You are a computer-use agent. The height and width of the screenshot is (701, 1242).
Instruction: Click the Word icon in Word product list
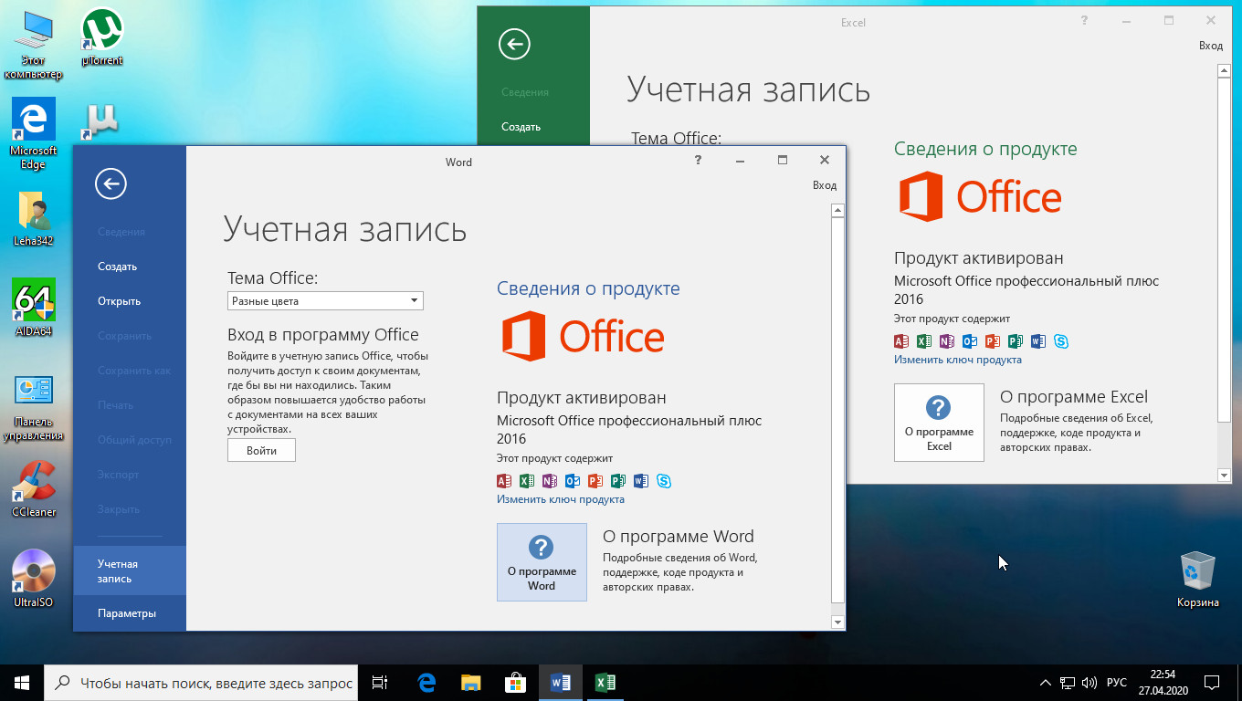coord(641,481)
